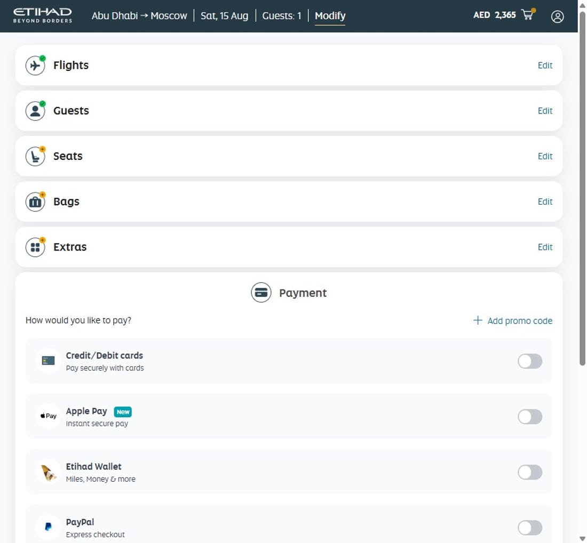Edit the Extras section
The image size is (587, 543).
click(545, 247)
